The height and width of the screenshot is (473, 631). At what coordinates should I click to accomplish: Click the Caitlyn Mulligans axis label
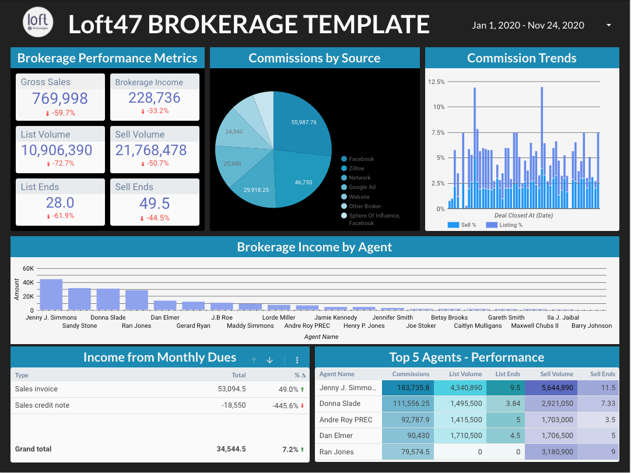[x=478, y=325]
